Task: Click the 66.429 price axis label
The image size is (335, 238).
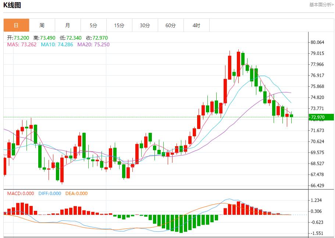Action: click(x=317, y=186)
